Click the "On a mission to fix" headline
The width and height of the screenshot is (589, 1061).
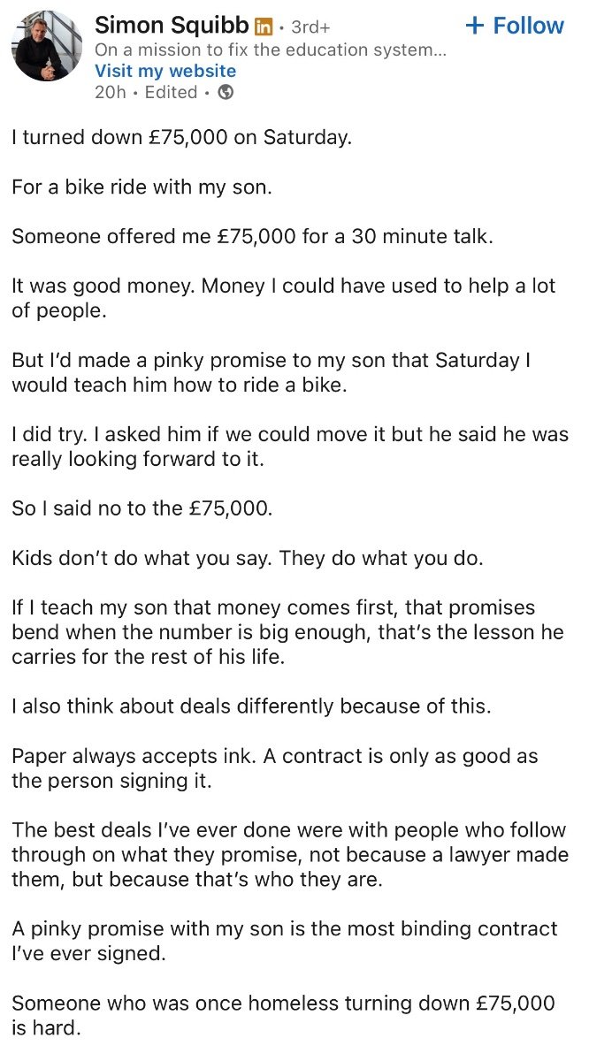coord(270,50)
